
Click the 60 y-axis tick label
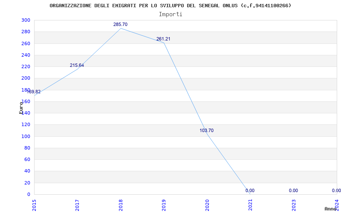(27, 159)
